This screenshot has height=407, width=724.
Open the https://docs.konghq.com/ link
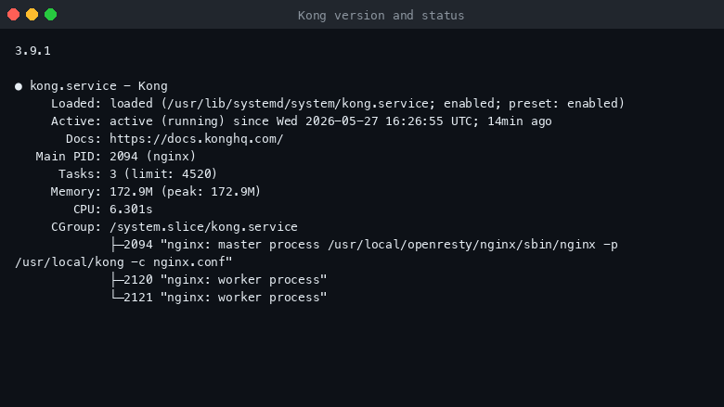[196, 139]
